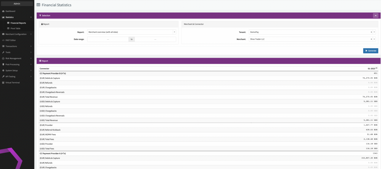Click the Dashboard icon in sidebar
This screenshot has width=381, height=169.
point(3,11)
